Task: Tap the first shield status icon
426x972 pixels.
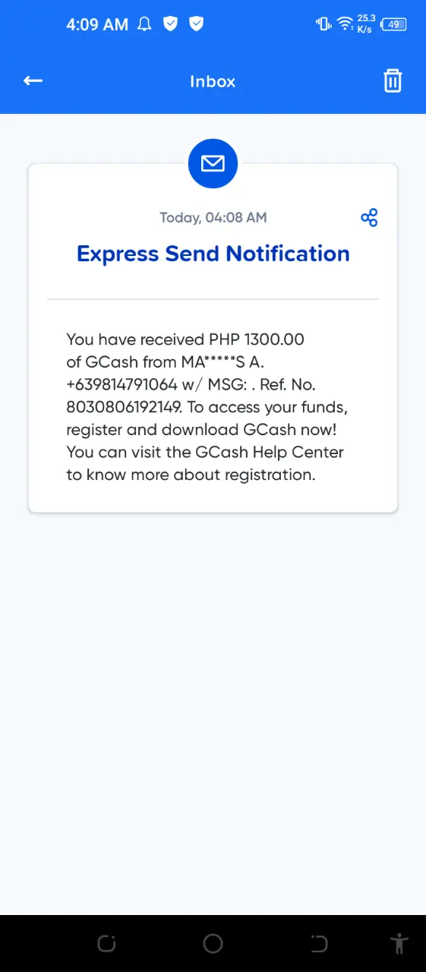Action: point(171,24)
